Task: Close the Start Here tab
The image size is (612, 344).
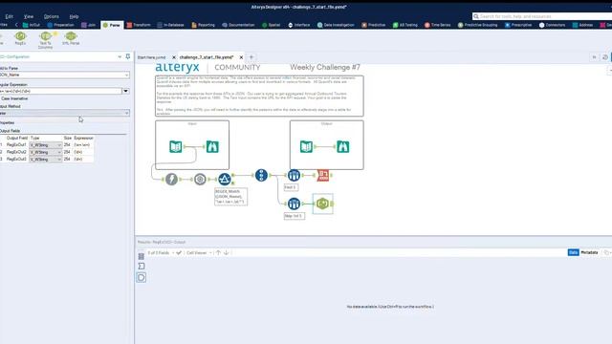Action: coord(174,57)
